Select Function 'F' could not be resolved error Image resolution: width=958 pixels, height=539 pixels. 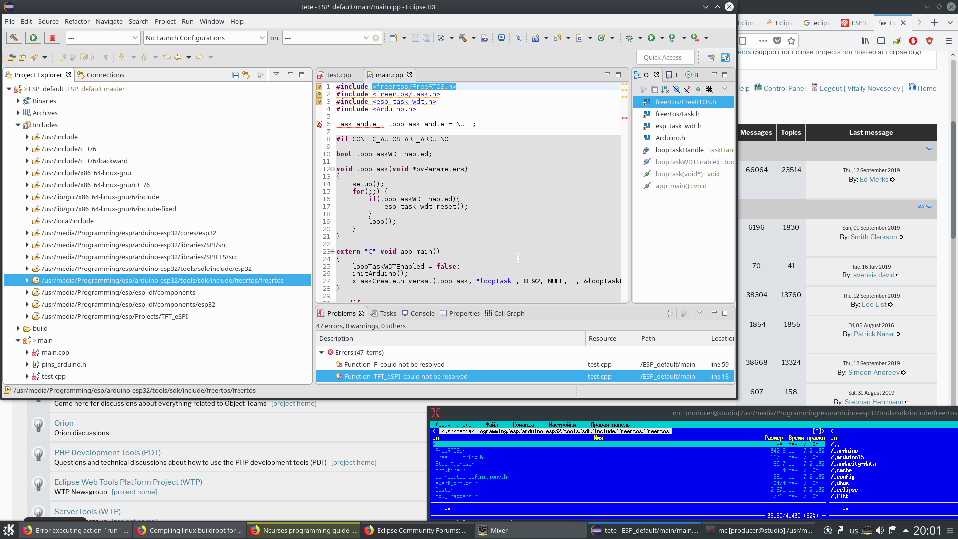click(x=525, y=364)
